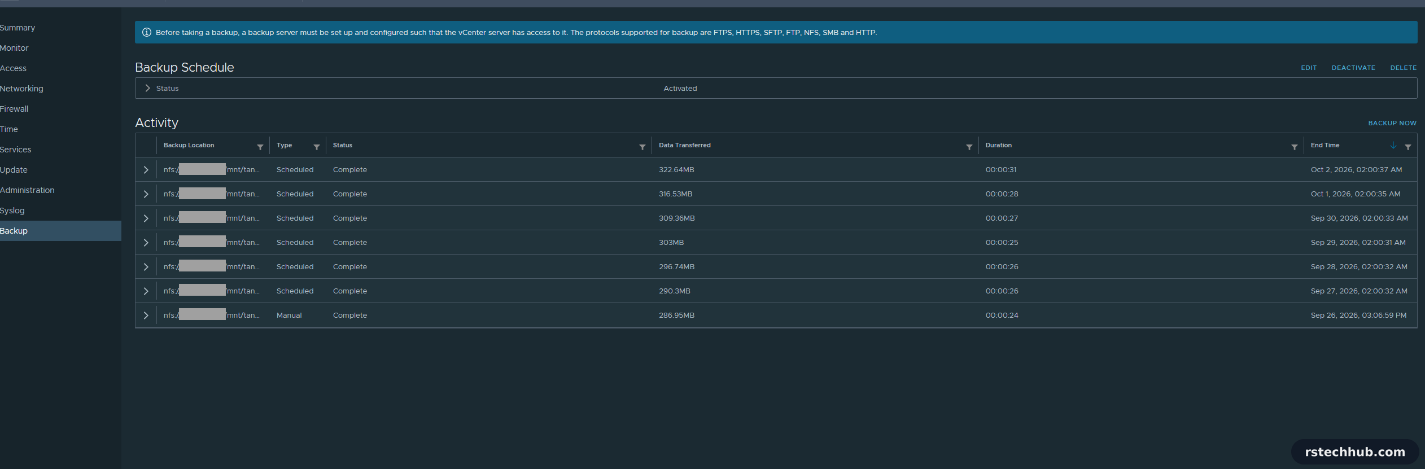The image size is (1425, 469).
Task: Expand the Manual backup row
Action: [146, 315]
